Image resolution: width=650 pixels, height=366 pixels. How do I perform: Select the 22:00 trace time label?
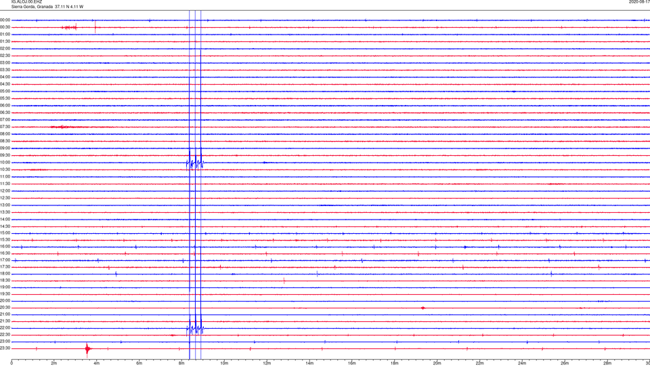click(5, 328)
